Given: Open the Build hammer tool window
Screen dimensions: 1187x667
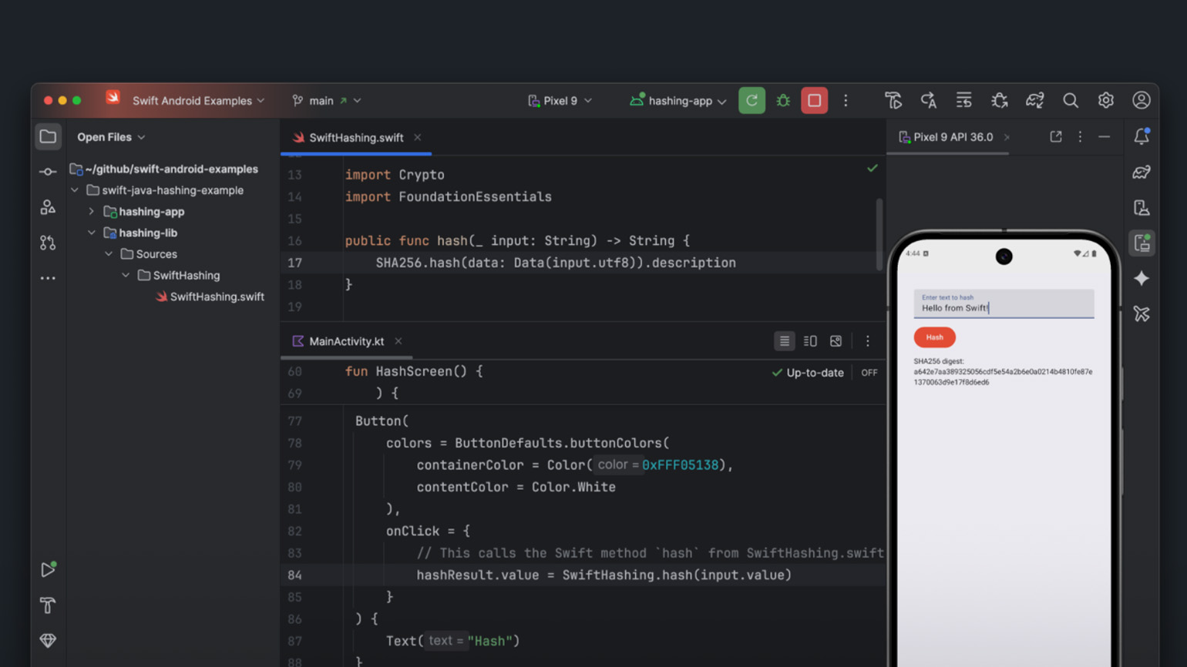Looking at the screenshot, I should [x=48, y=605].
